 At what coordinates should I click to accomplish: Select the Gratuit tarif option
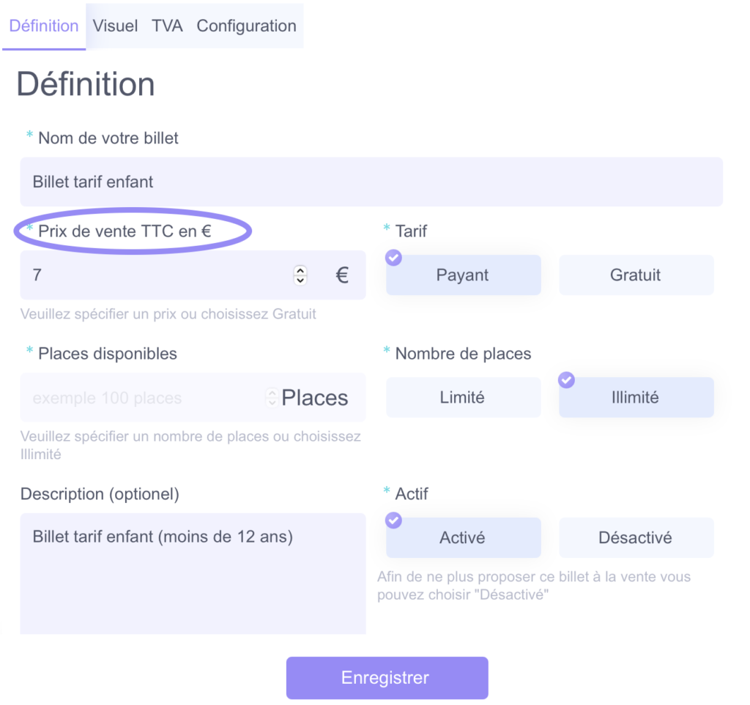pyautogui.click(x=636, y=275)
